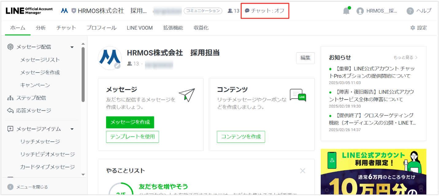Screen dimensions: 440x196
Task: Open the help question mark icon
Action: point(410,11)
